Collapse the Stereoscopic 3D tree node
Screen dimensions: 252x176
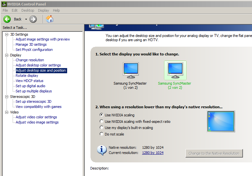(6, 97)
